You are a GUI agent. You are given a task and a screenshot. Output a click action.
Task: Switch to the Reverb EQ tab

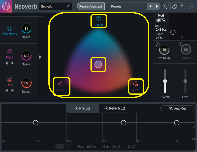(x=115, y=109)
